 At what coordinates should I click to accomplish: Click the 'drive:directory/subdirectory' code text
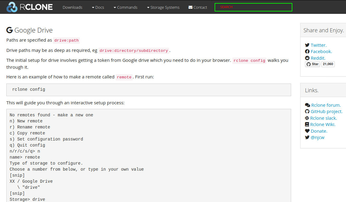[134, 51]
